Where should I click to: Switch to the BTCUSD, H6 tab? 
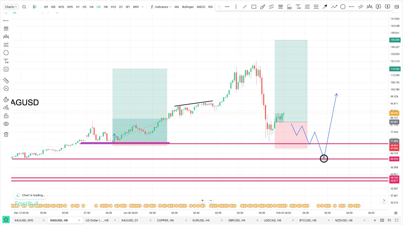[x=308, y=220]
